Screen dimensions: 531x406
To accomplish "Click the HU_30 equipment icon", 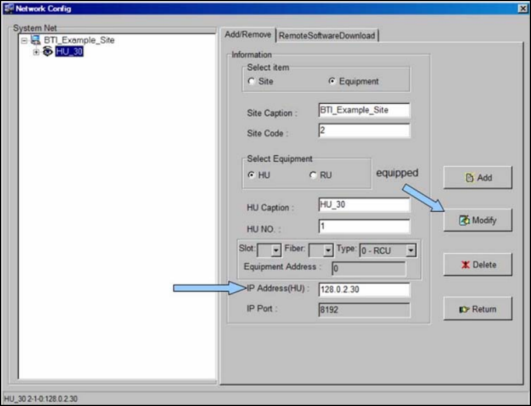I will point(48,51).
